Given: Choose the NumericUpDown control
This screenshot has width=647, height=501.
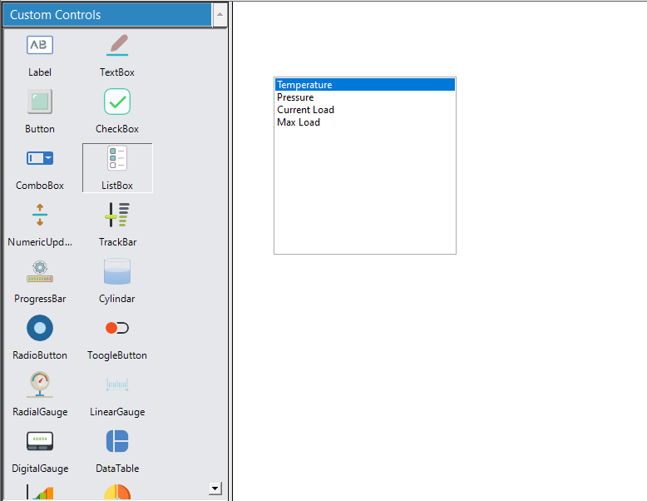Looking at the screenshot, I should pos(40,225).
